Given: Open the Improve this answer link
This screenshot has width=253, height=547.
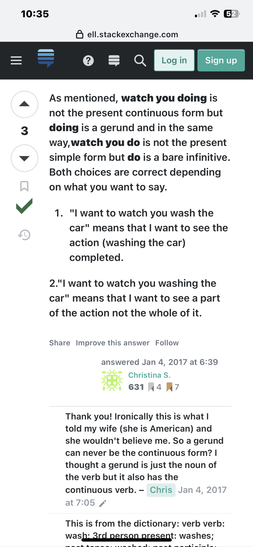Looking at the screenshot, I should (113, 343).
